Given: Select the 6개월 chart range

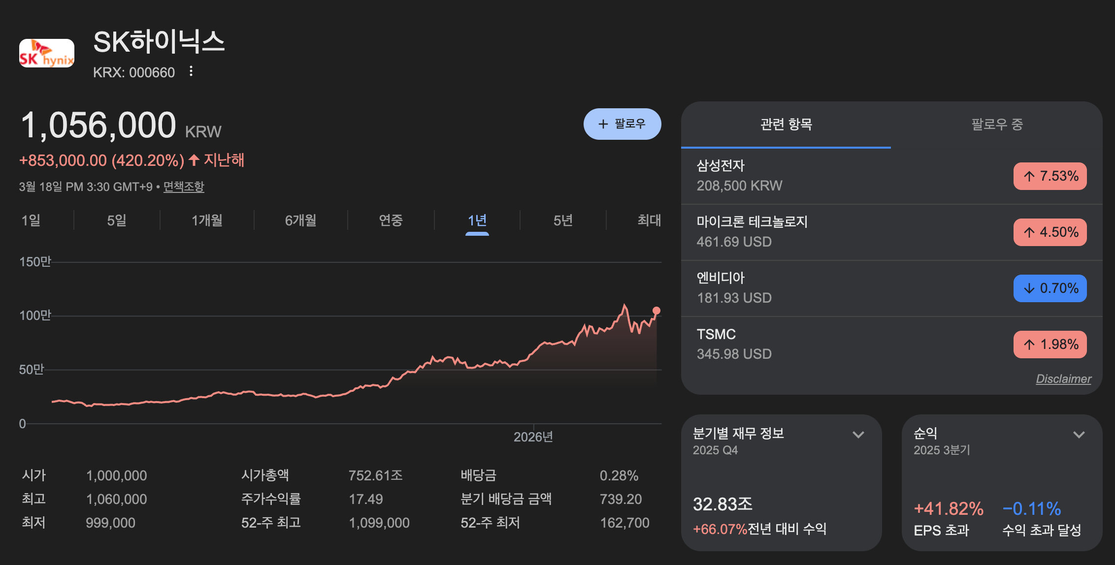Looking at the screenshot, I should (x=300, y=220).
